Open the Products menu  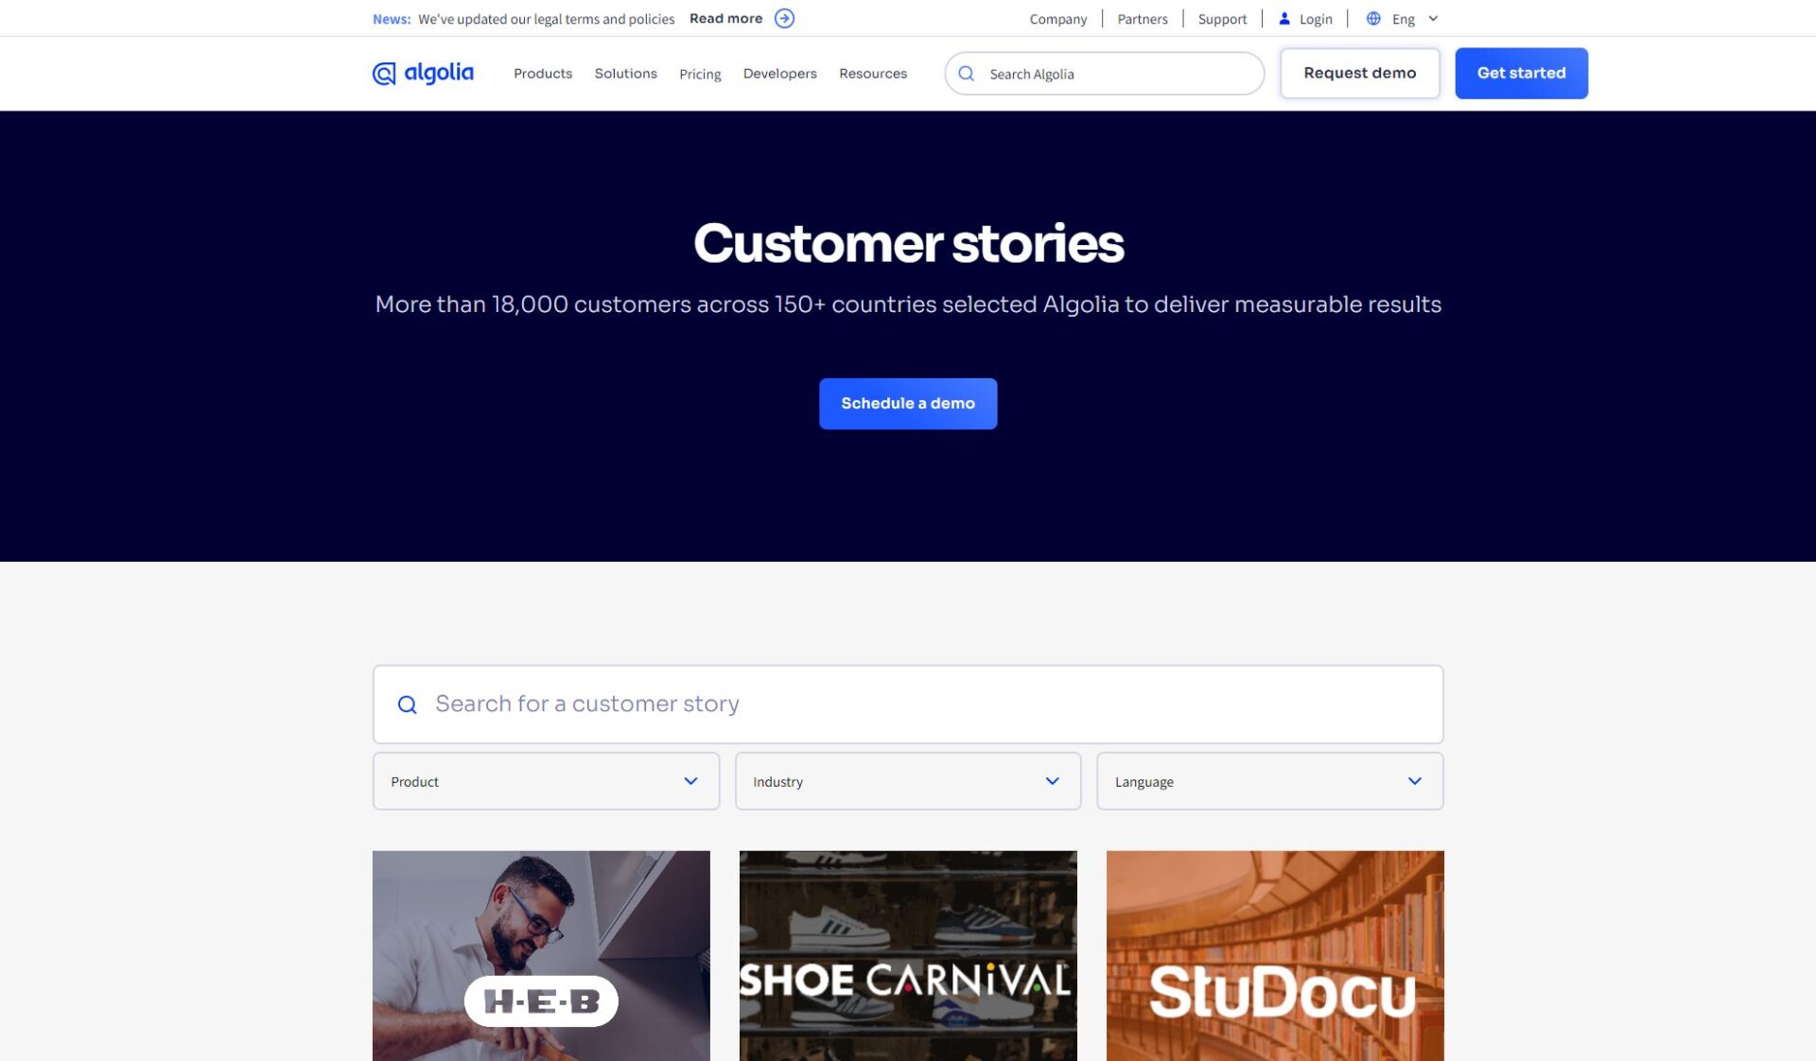543,74
